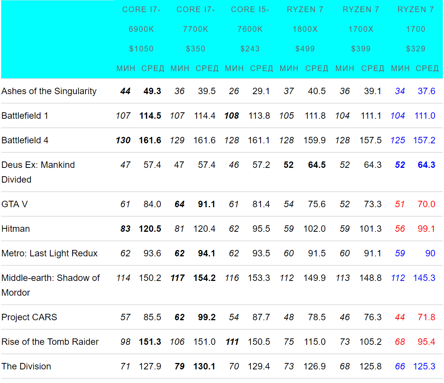Screen dimensions: 444x383
Task: Click the Rise of the Tomb Raider label
Action: [x=50, y=342]
